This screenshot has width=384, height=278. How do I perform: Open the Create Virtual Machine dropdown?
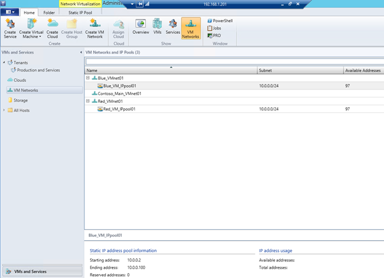pos(31,28)
